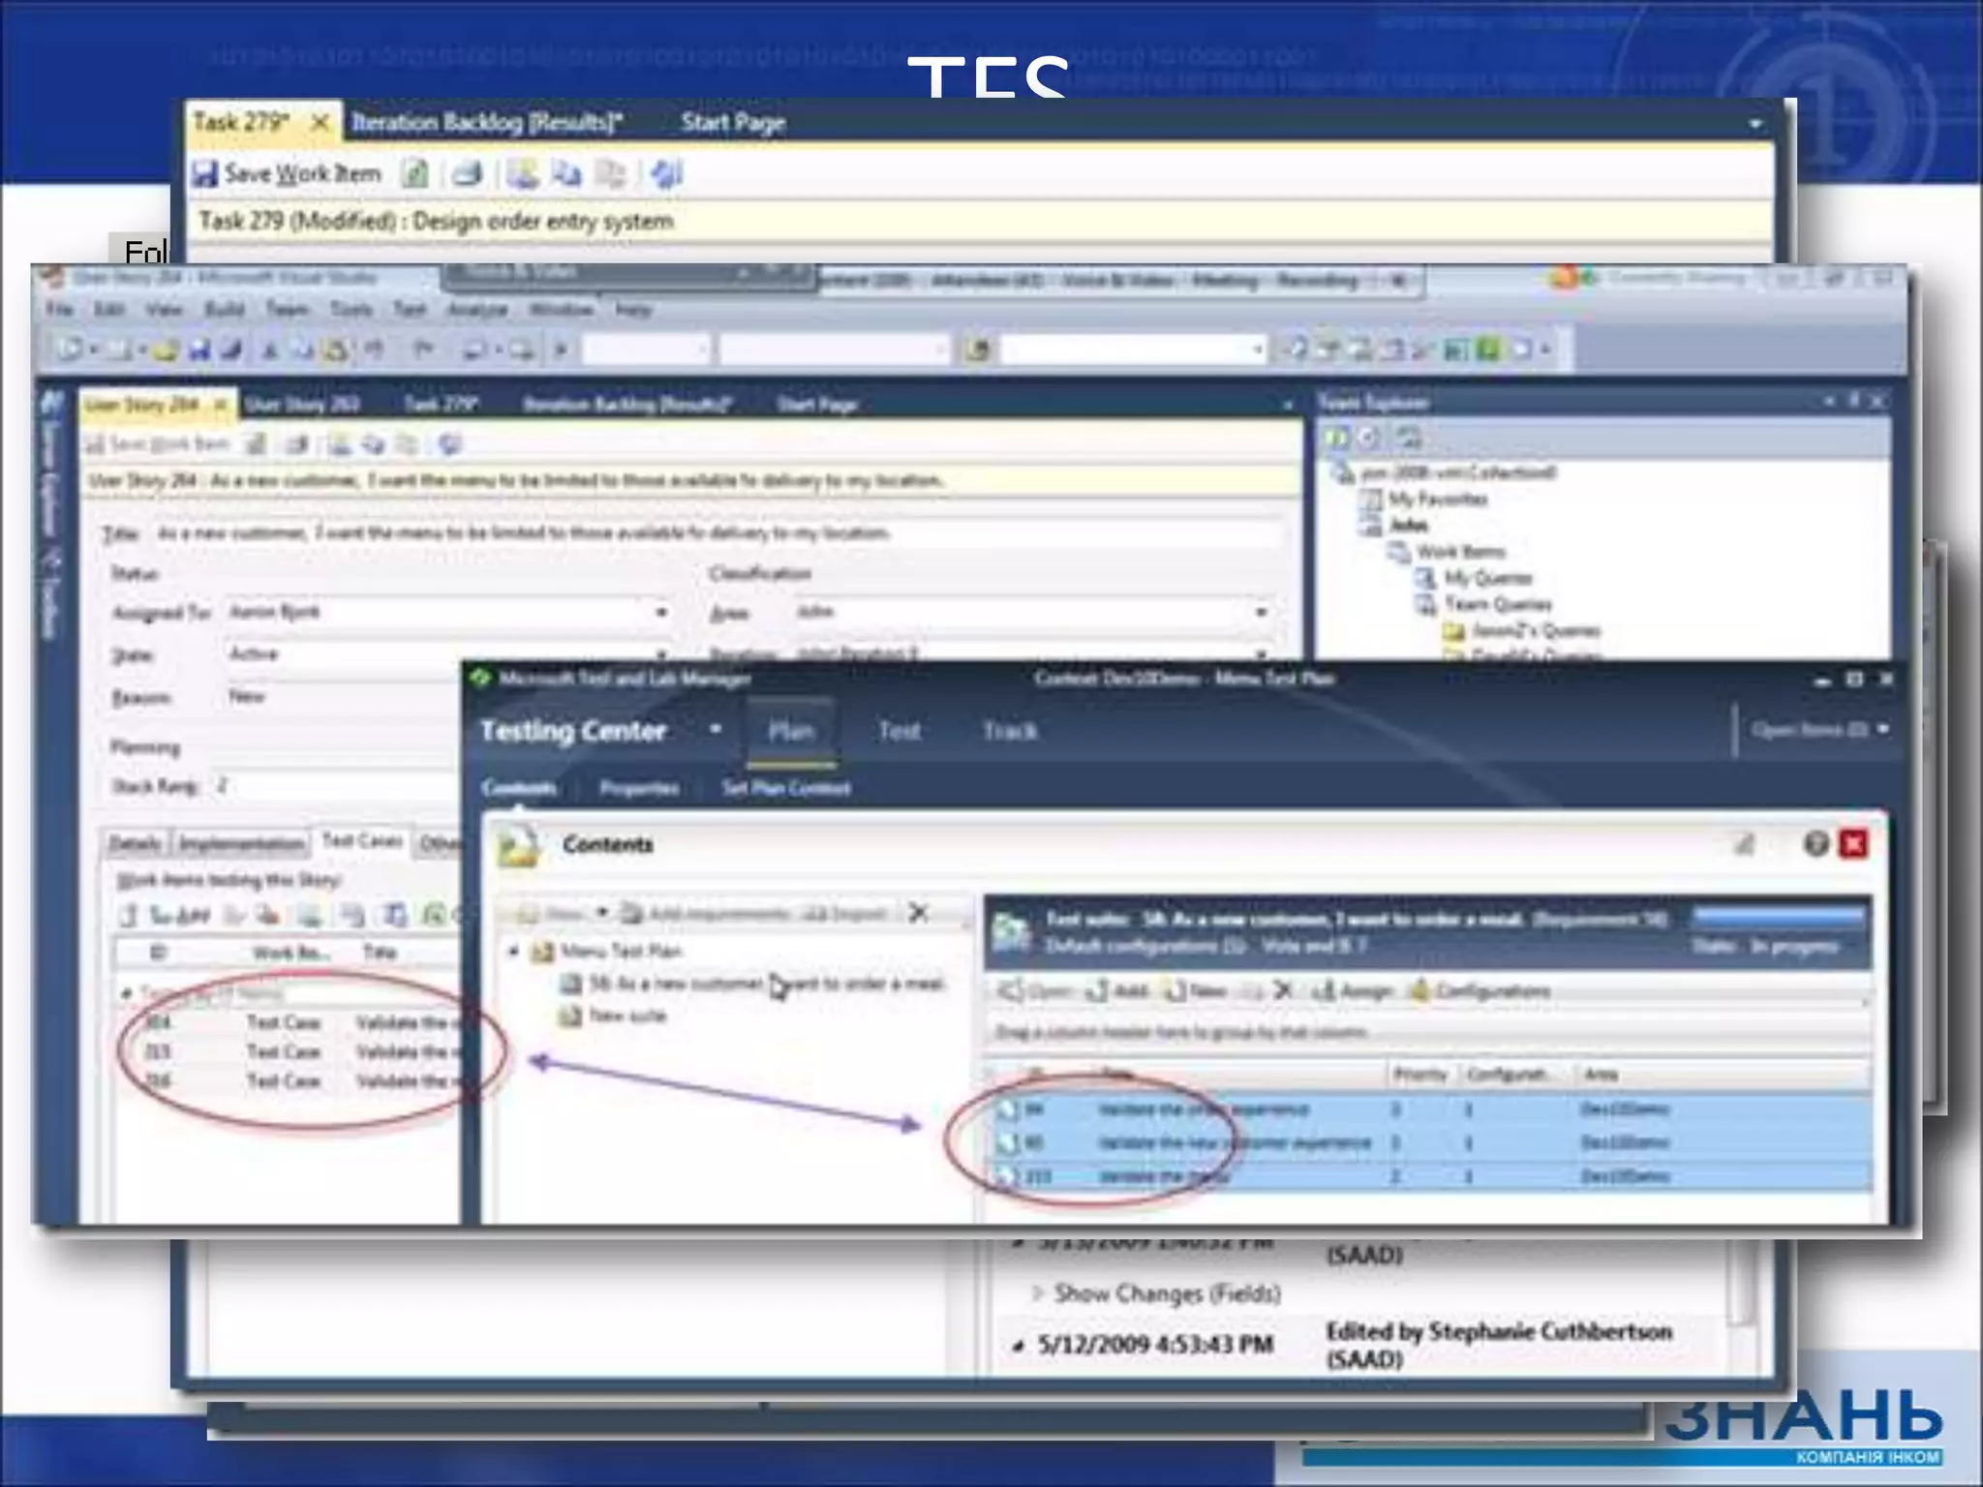Click the printer icon in Task 279 toolbar
The image size is (1983, 1487).
pyautogui.click(x=468, y=174)
